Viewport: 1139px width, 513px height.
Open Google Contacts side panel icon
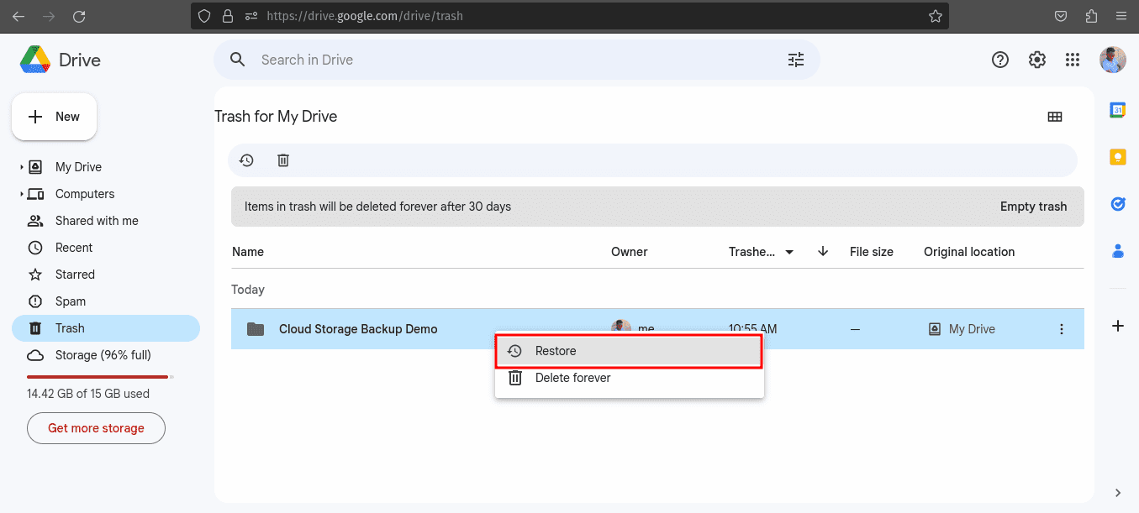click(x=1117, y=250)
